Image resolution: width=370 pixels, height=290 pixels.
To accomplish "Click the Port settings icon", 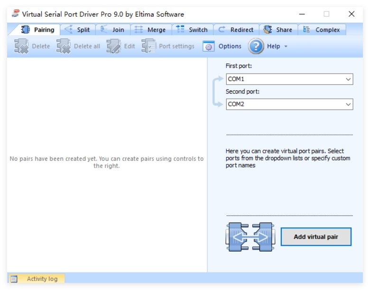I will click(148, 46).
